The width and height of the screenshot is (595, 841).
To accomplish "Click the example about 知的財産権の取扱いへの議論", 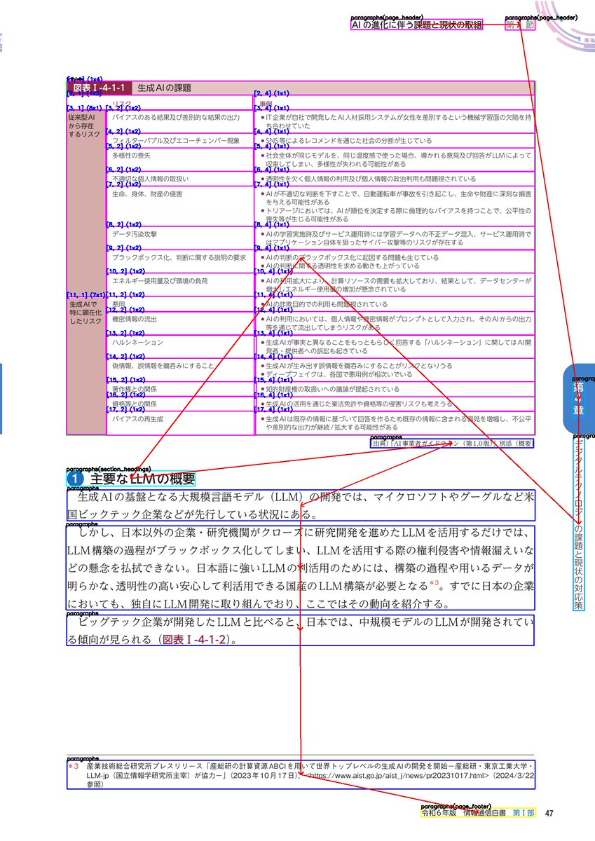I will (x=395, y=388).
